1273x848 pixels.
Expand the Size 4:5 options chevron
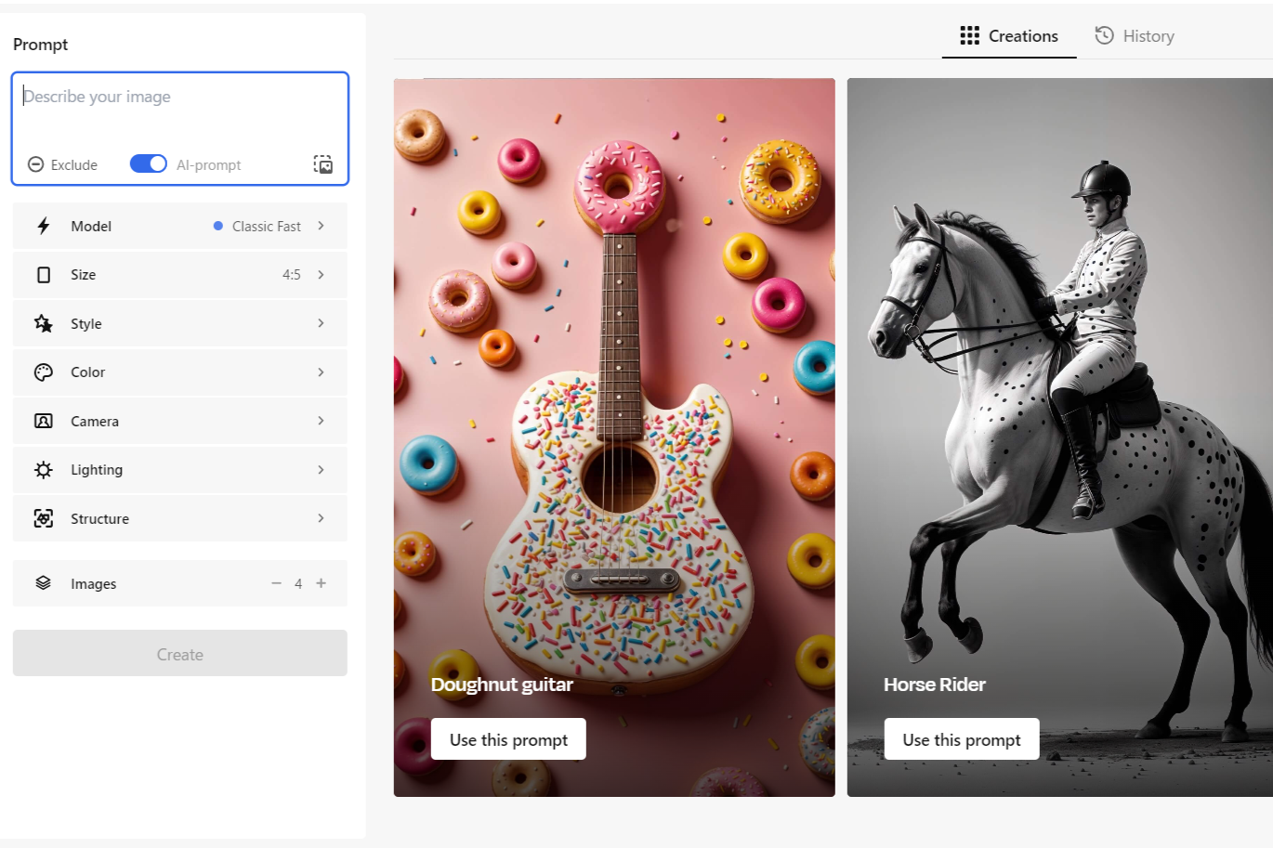coord(321,275)
